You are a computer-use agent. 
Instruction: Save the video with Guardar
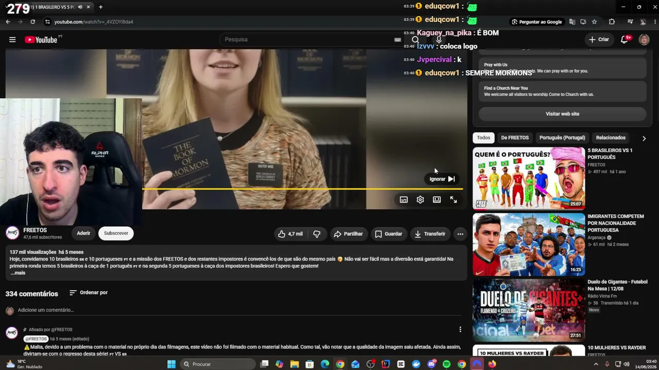[x=388, y=234]
